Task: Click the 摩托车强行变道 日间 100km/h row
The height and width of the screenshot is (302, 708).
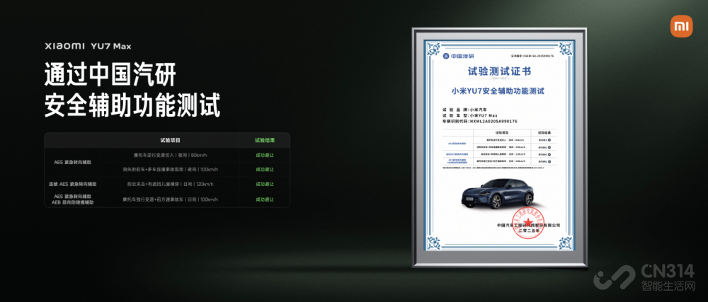Action: tap(170, 199)
